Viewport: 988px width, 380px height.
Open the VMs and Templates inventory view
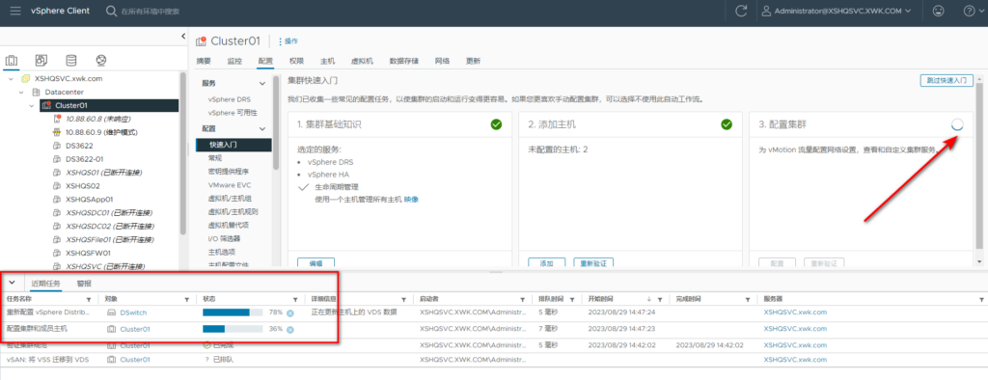[x=41, y=61]
